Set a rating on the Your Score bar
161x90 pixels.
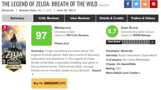136,42
